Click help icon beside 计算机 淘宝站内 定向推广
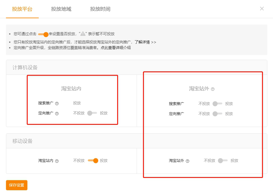 pyautogui.click(x=57, y=114)
